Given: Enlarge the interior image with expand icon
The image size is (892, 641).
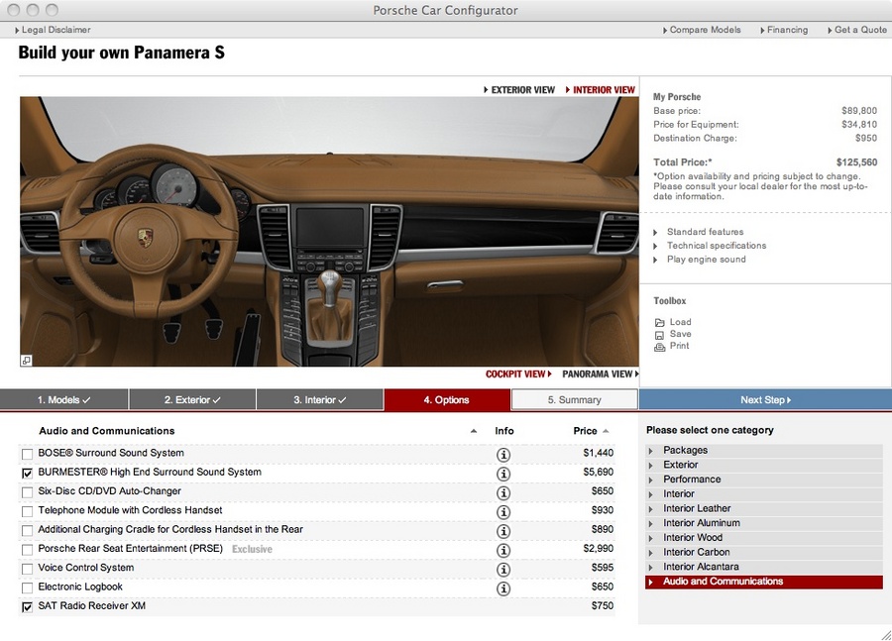Looking at the screenshot, I should point(26,360).
